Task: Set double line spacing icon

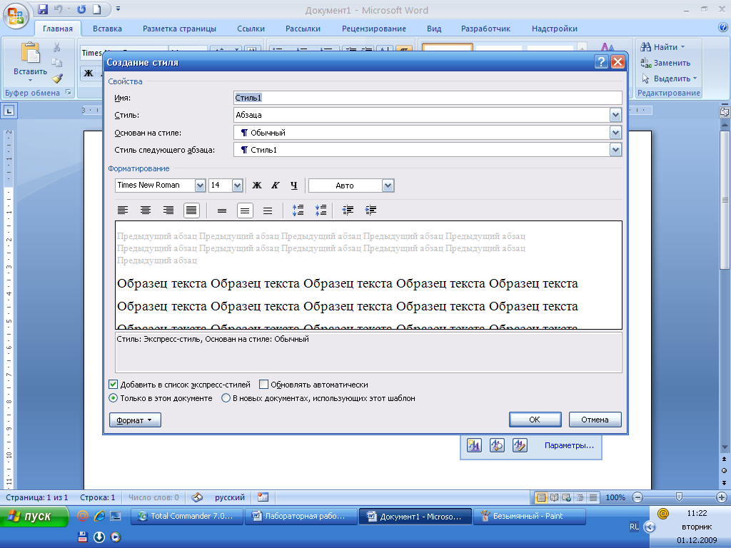Action: [268, 210]
